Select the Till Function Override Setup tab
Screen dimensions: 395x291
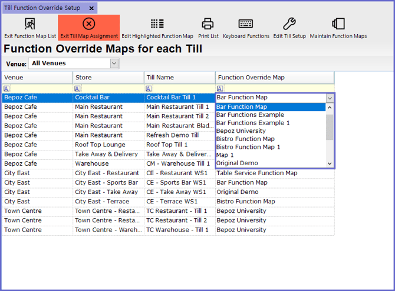(42, 8)
